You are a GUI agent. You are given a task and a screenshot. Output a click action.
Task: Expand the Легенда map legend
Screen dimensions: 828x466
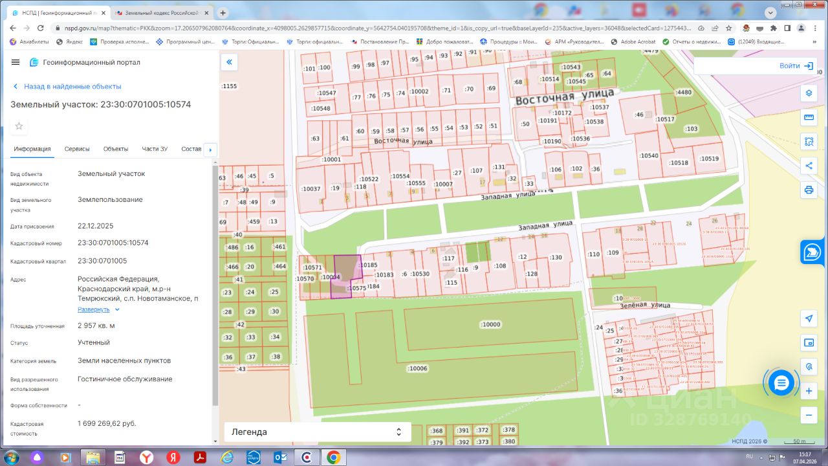pos(317,432)
